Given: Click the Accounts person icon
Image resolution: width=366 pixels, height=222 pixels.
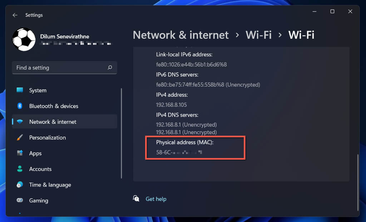Looking at the screenshot, I should coord(20,169).
